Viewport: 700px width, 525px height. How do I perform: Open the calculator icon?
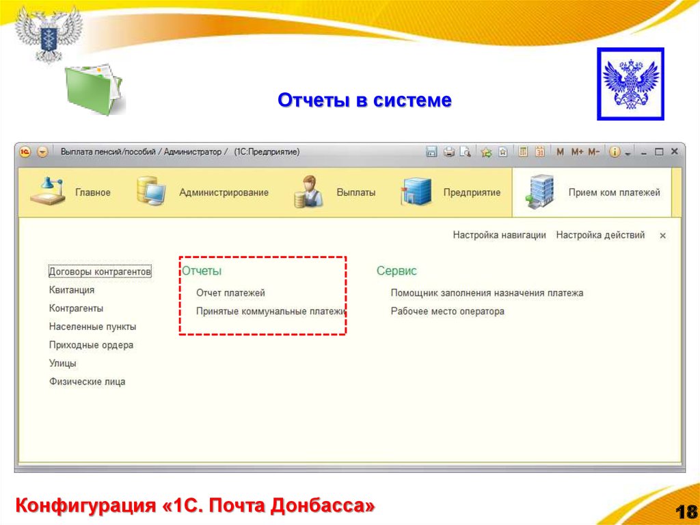(523, 152)
